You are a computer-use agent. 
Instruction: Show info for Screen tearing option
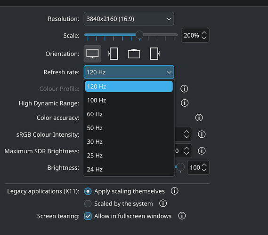click(182, 216)
